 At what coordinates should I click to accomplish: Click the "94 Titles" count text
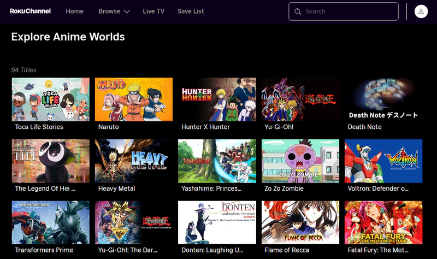pos(23,70)
